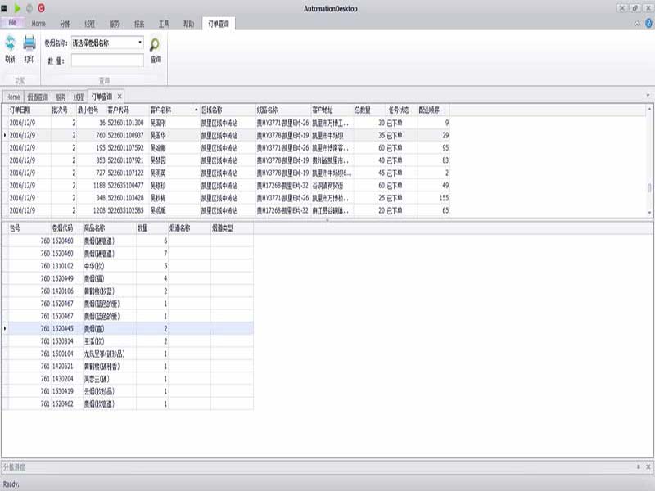The height and width of the screenshot is (491, 655).
Task: Click the 查询 magnifier search icon
Action: coord(155,45)
